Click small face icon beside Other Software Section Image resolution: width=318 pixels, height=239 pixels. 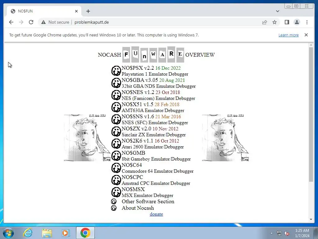coord(114,201)
